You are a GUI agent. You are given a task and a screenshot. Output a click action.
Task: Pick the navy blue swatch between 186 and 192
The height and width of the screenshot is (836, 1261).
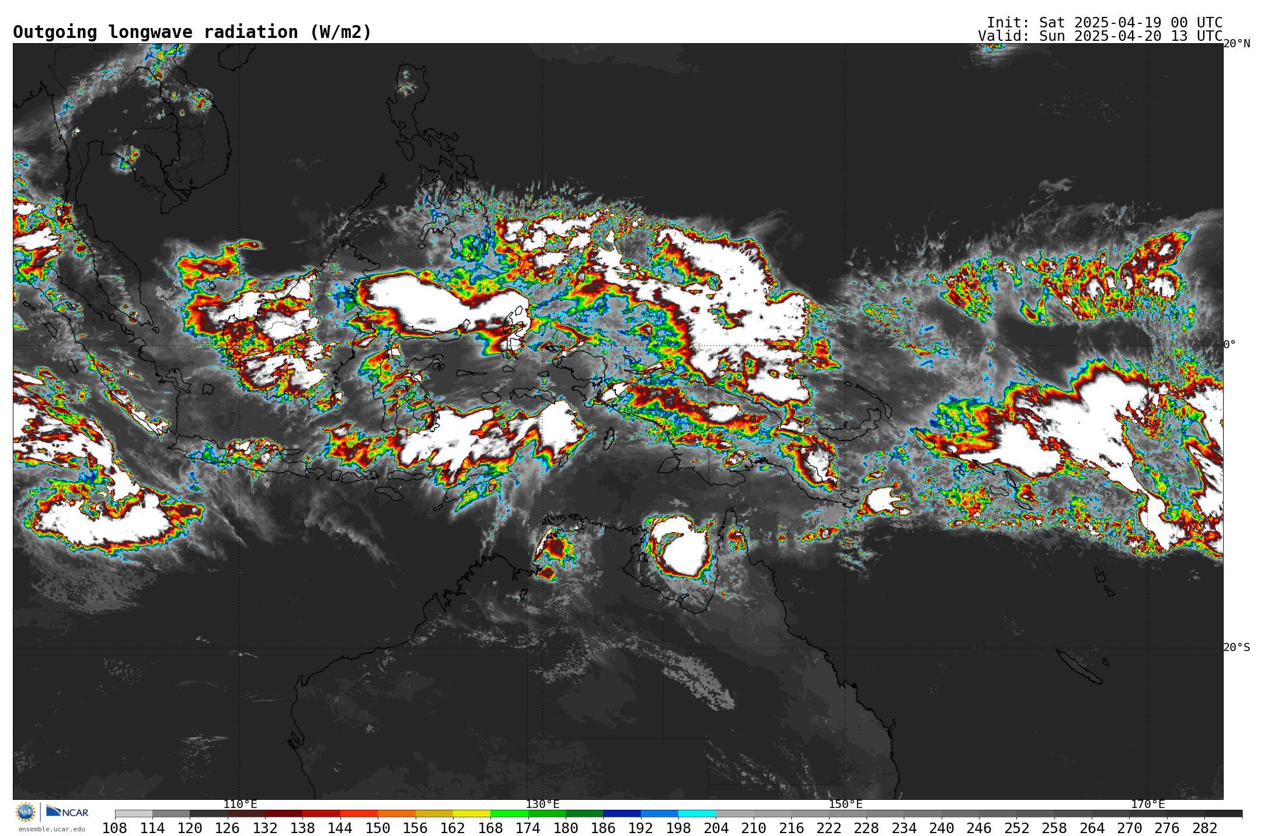622,813
